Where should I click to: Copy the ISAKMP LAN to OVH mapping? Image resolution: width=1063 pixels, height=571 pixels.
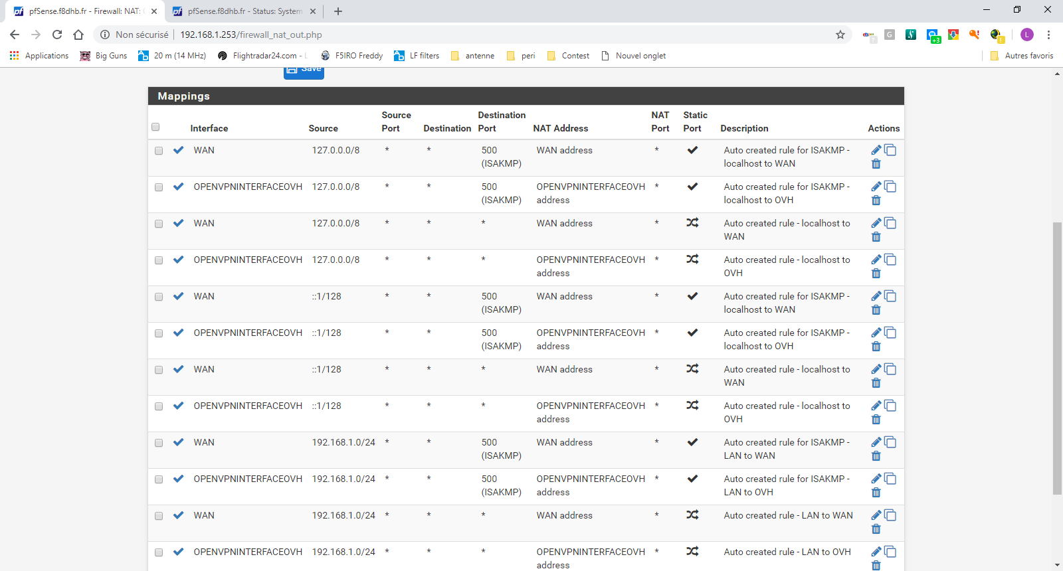tap(890, 479)
